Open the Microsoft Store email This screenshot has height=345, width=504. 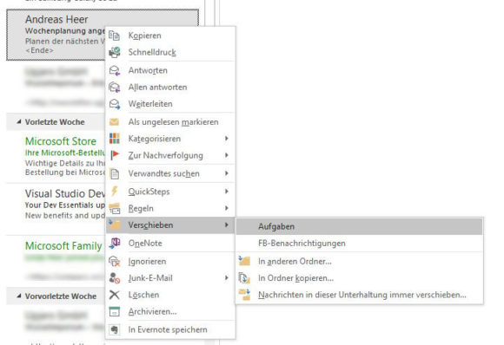(x=56, y=157)
